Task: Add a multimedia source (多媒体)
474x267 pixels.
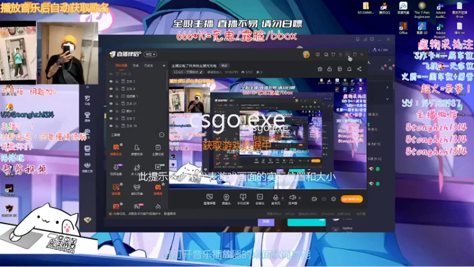Action: (260, 199)
